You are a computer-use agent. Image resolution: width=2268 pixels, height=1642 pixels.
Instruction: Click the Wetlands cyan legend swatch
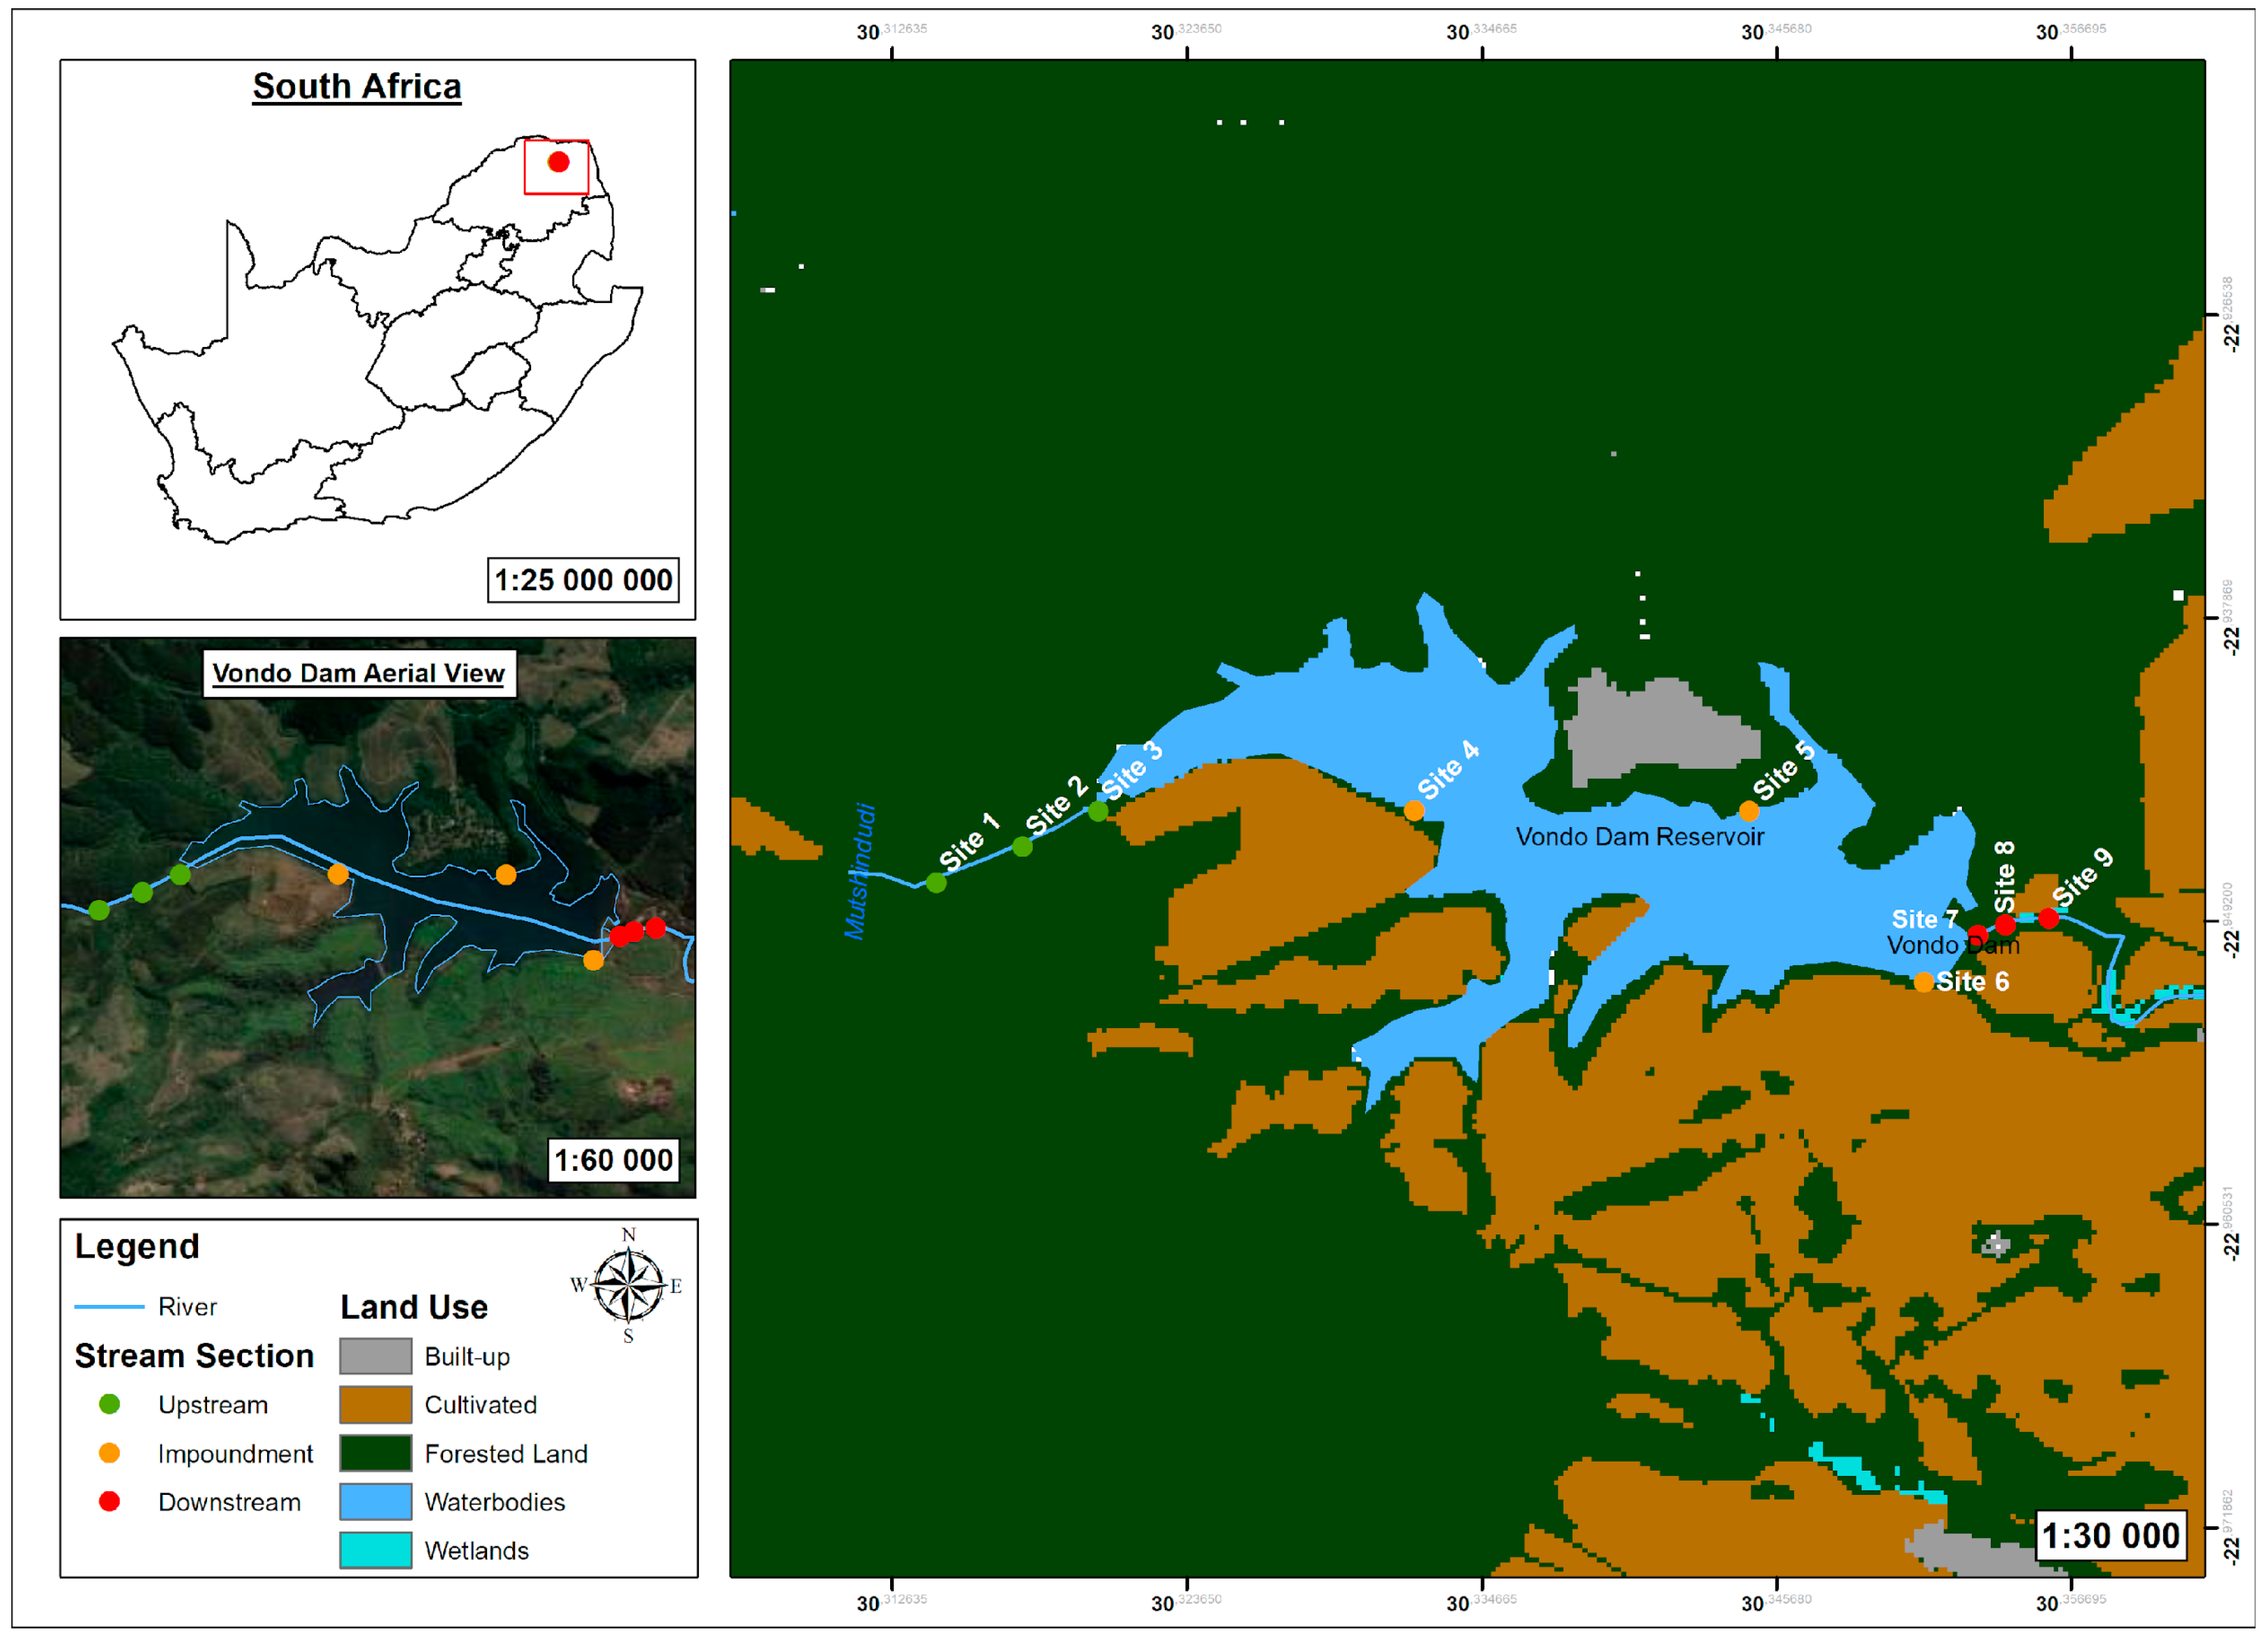[375, 1550]
